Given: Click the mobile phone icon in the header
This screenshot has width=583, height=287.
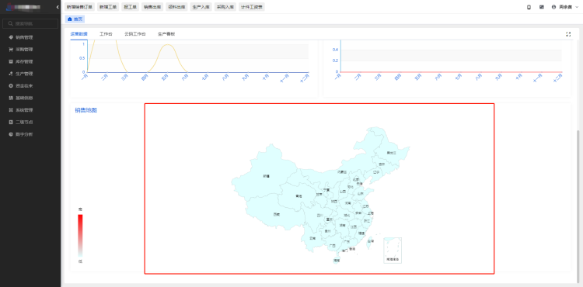Looking at the screenshot, I should (529, 7).
